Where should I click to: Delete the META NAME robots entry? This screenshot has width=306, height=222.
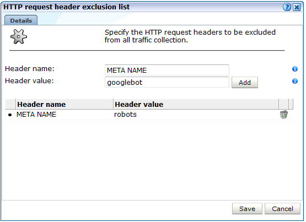point(284,115)
